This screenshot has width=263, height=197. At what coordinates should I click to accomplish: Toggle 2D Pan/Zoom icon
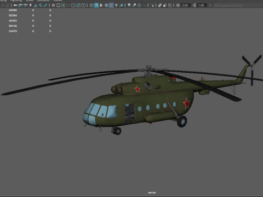click(41, 5)
